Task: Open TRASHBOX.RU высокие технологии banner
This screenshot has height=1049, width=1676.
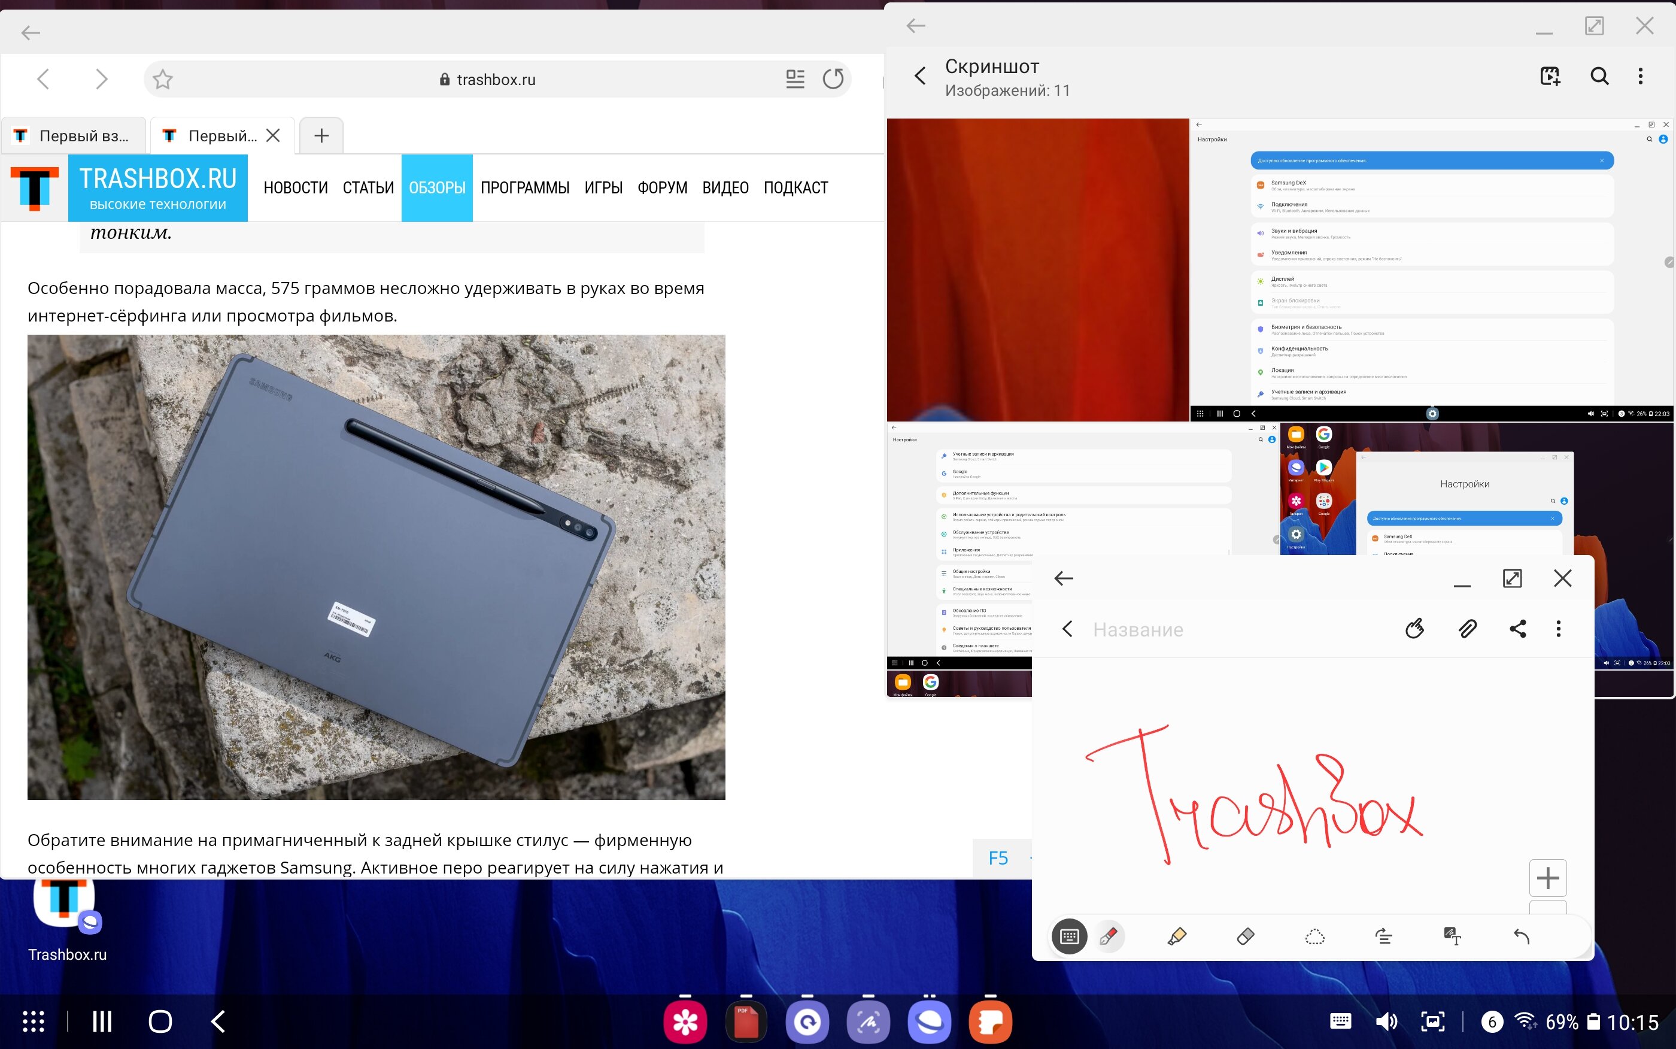Action: pyautogui.click(x=158, y=188)
